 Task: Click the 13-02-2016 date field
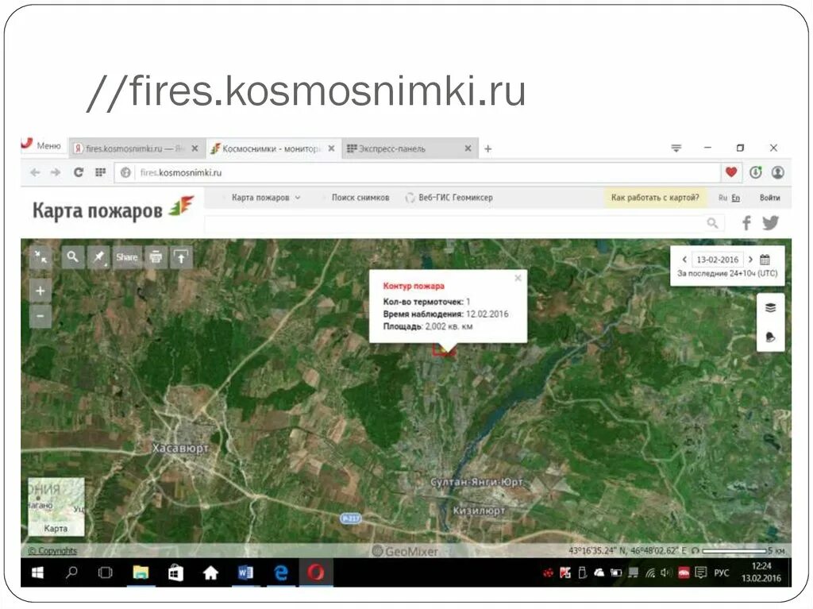point(718,260)
